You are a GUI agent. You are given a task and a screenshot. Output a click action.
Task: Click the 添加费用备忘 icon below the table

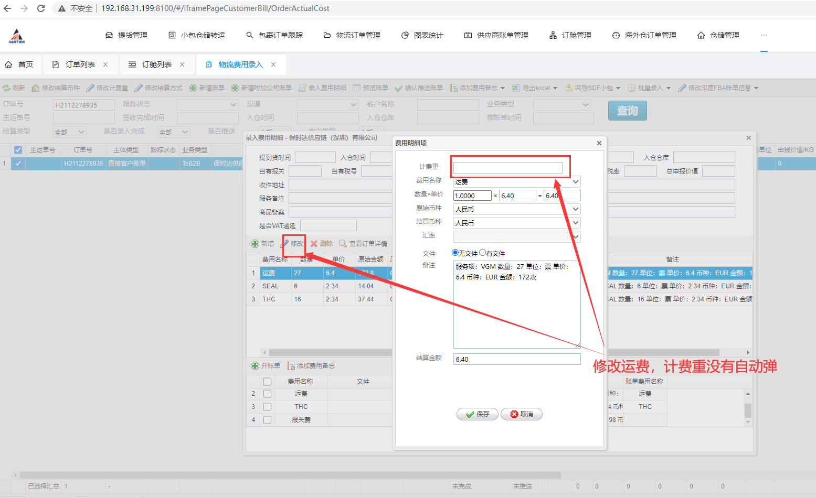click(x=291, y=366)
